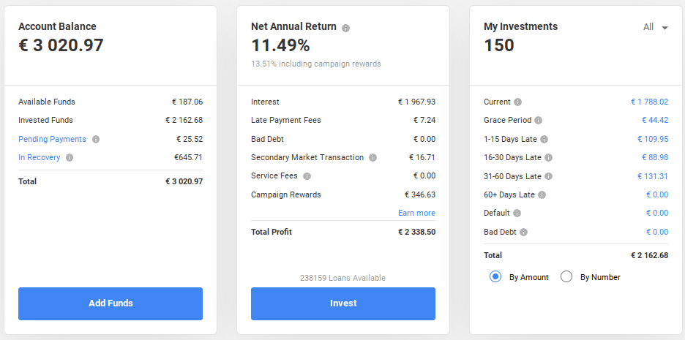Click the Campaign Rewards value € 346.63
This screenshot has width=685, height=340.
pos(420,194)
